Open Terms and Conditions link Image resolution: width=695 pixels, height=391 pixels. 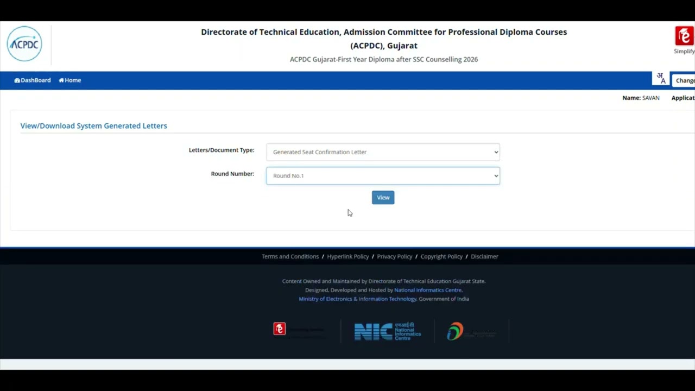tap(290, 256)
